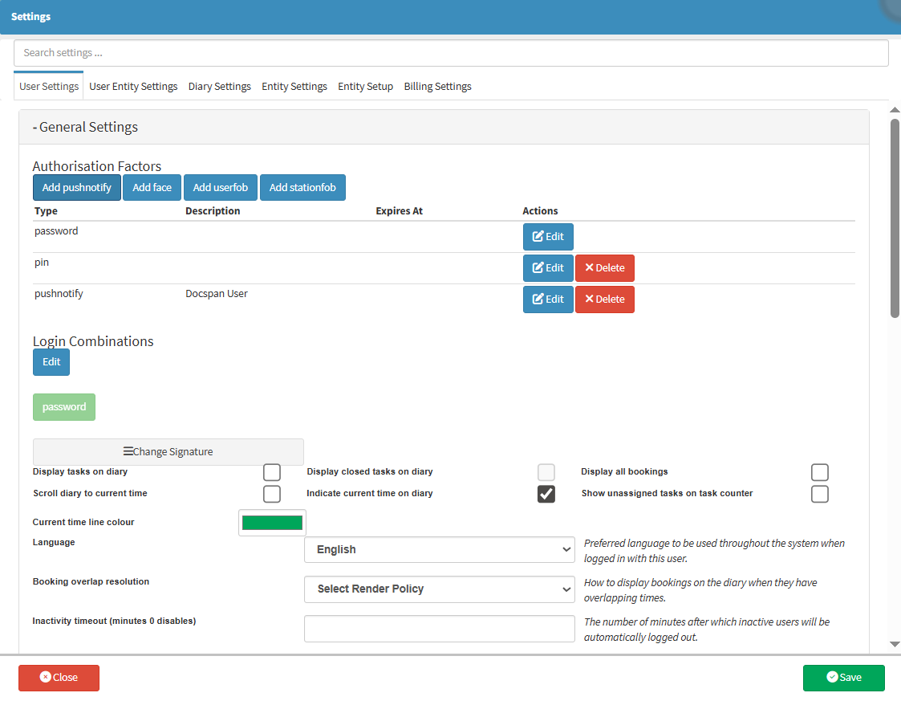Viewport: 901px width, 701px height.
Task: Click the Search settings field
Action: coord(451,53)
